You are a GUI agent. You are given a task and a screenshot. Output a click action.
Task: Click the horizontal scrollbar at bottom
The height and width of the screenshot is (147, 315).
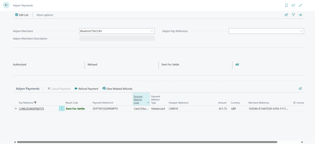[x=147, y=142]
